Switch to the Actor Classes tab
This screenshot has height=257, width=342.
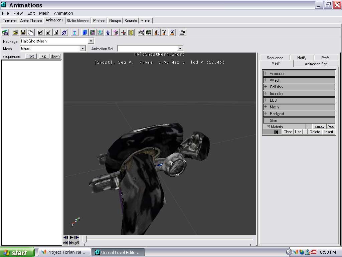31,21
